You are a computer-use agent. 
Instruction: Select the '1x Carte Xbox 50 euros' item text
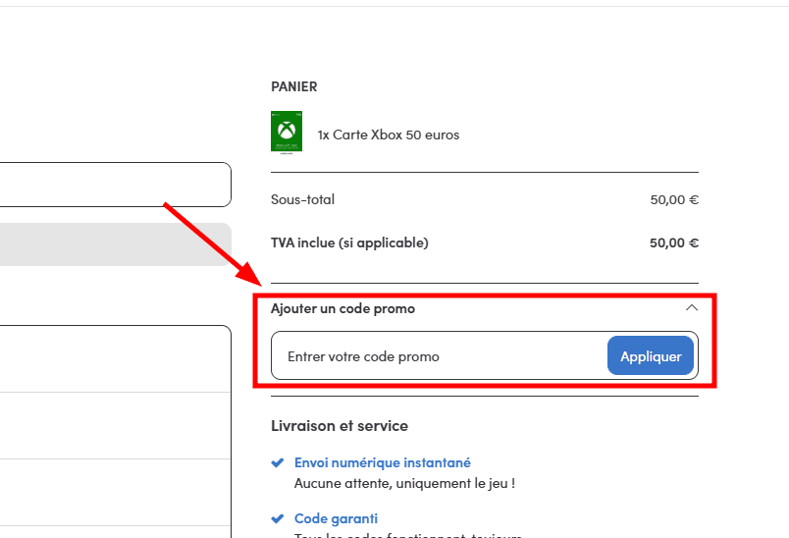[388, 134]
